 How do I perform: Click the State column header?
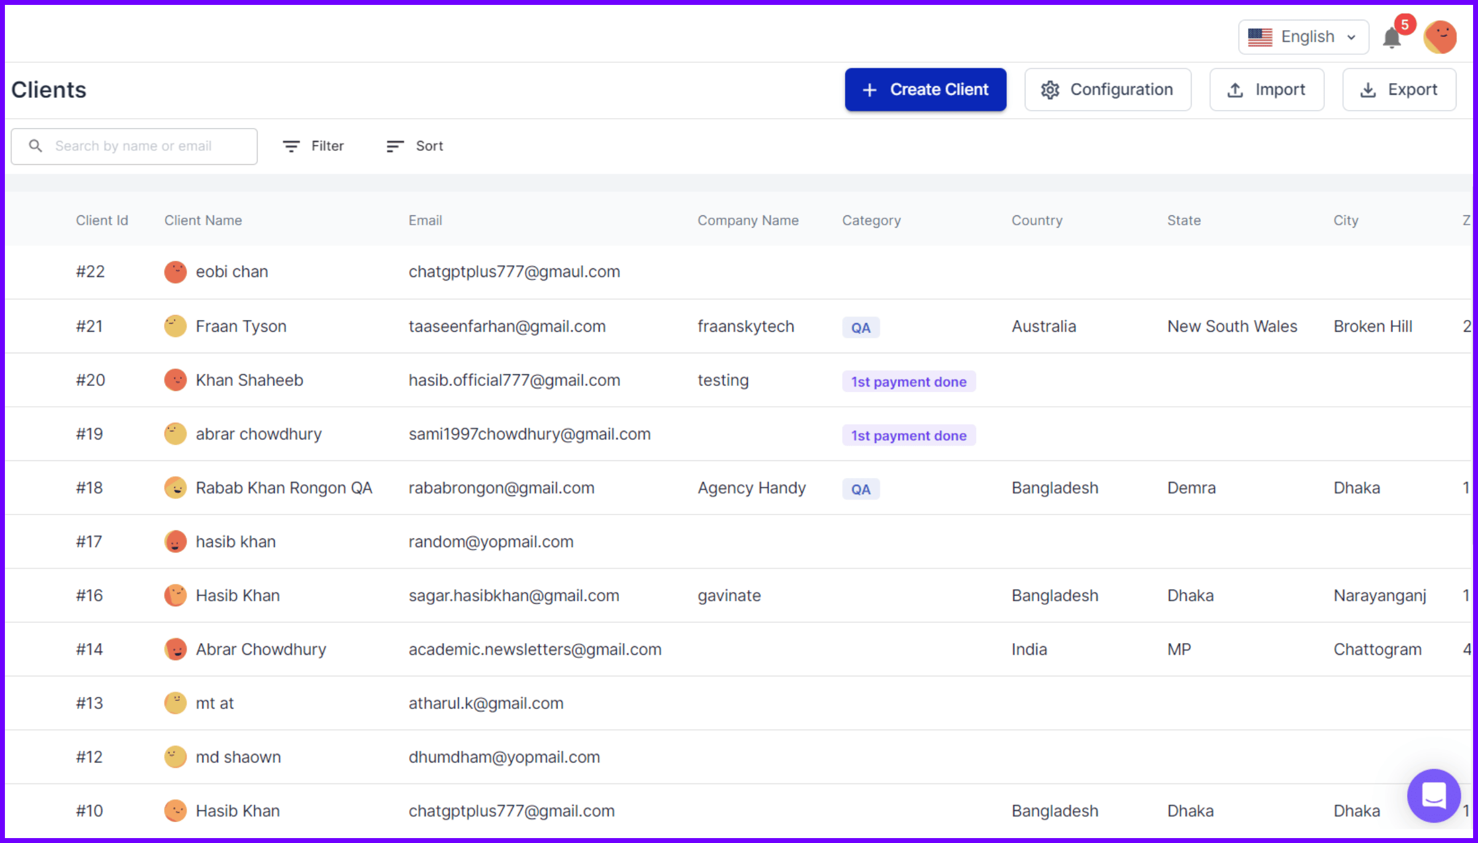click(x=1184, y=220)
